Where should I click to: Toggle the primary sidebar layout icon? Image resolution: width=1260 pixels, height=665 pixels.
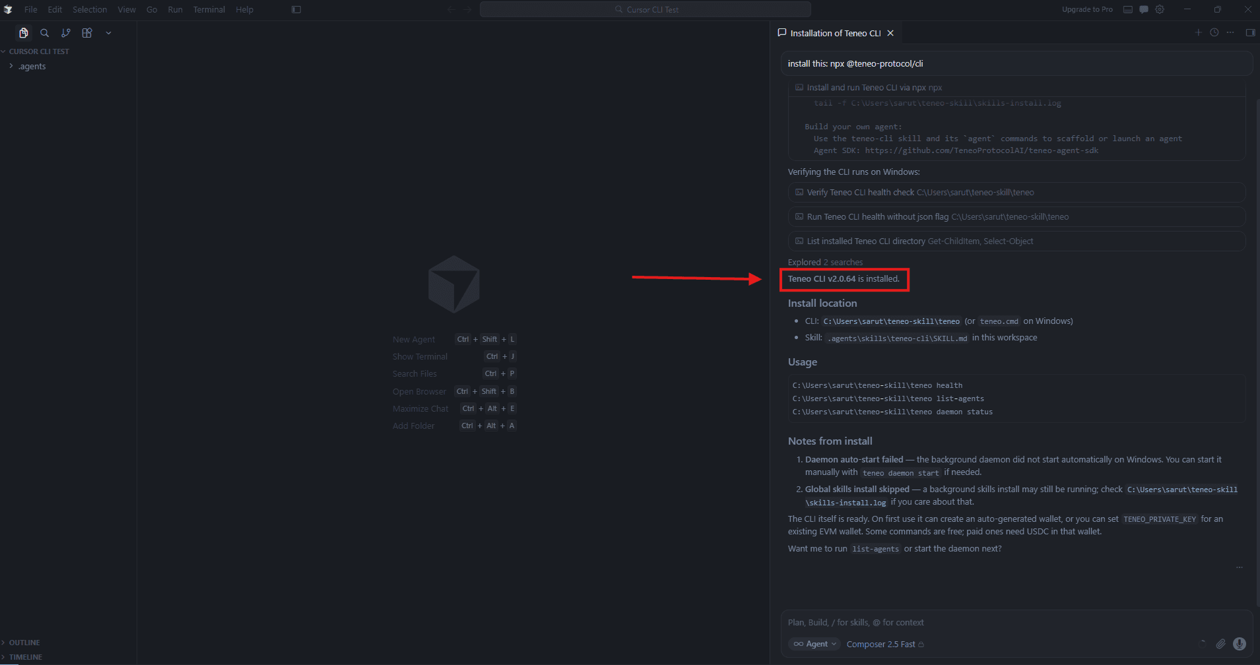(x=296, y=9)
